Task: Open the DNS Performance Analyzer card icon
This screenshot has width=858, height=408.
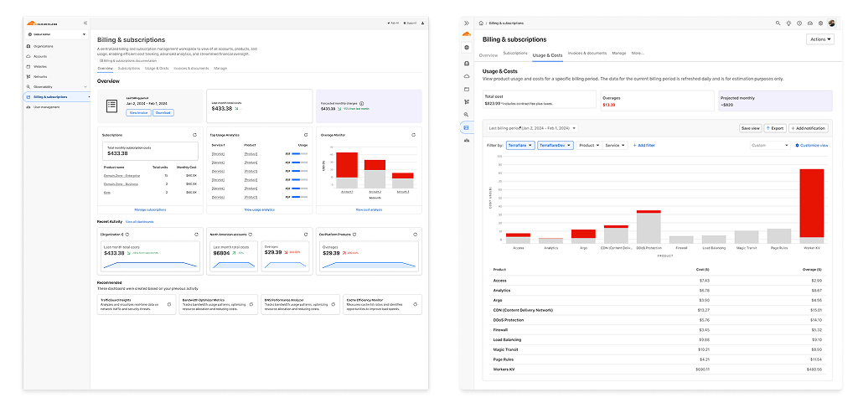Action: [333, 304]
